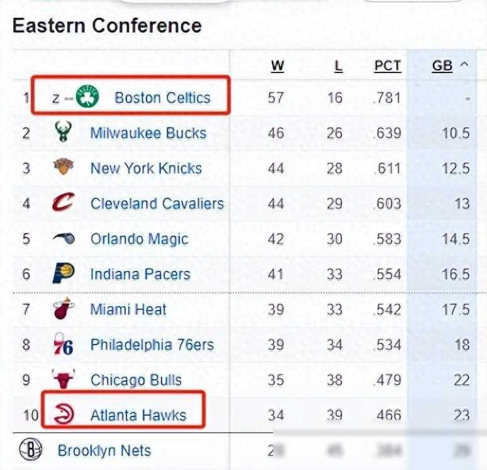The width and height of the screenshot is (487, 470).
Task: Click the Cleveland Cavaliers C logo
Action: (63, 203)
